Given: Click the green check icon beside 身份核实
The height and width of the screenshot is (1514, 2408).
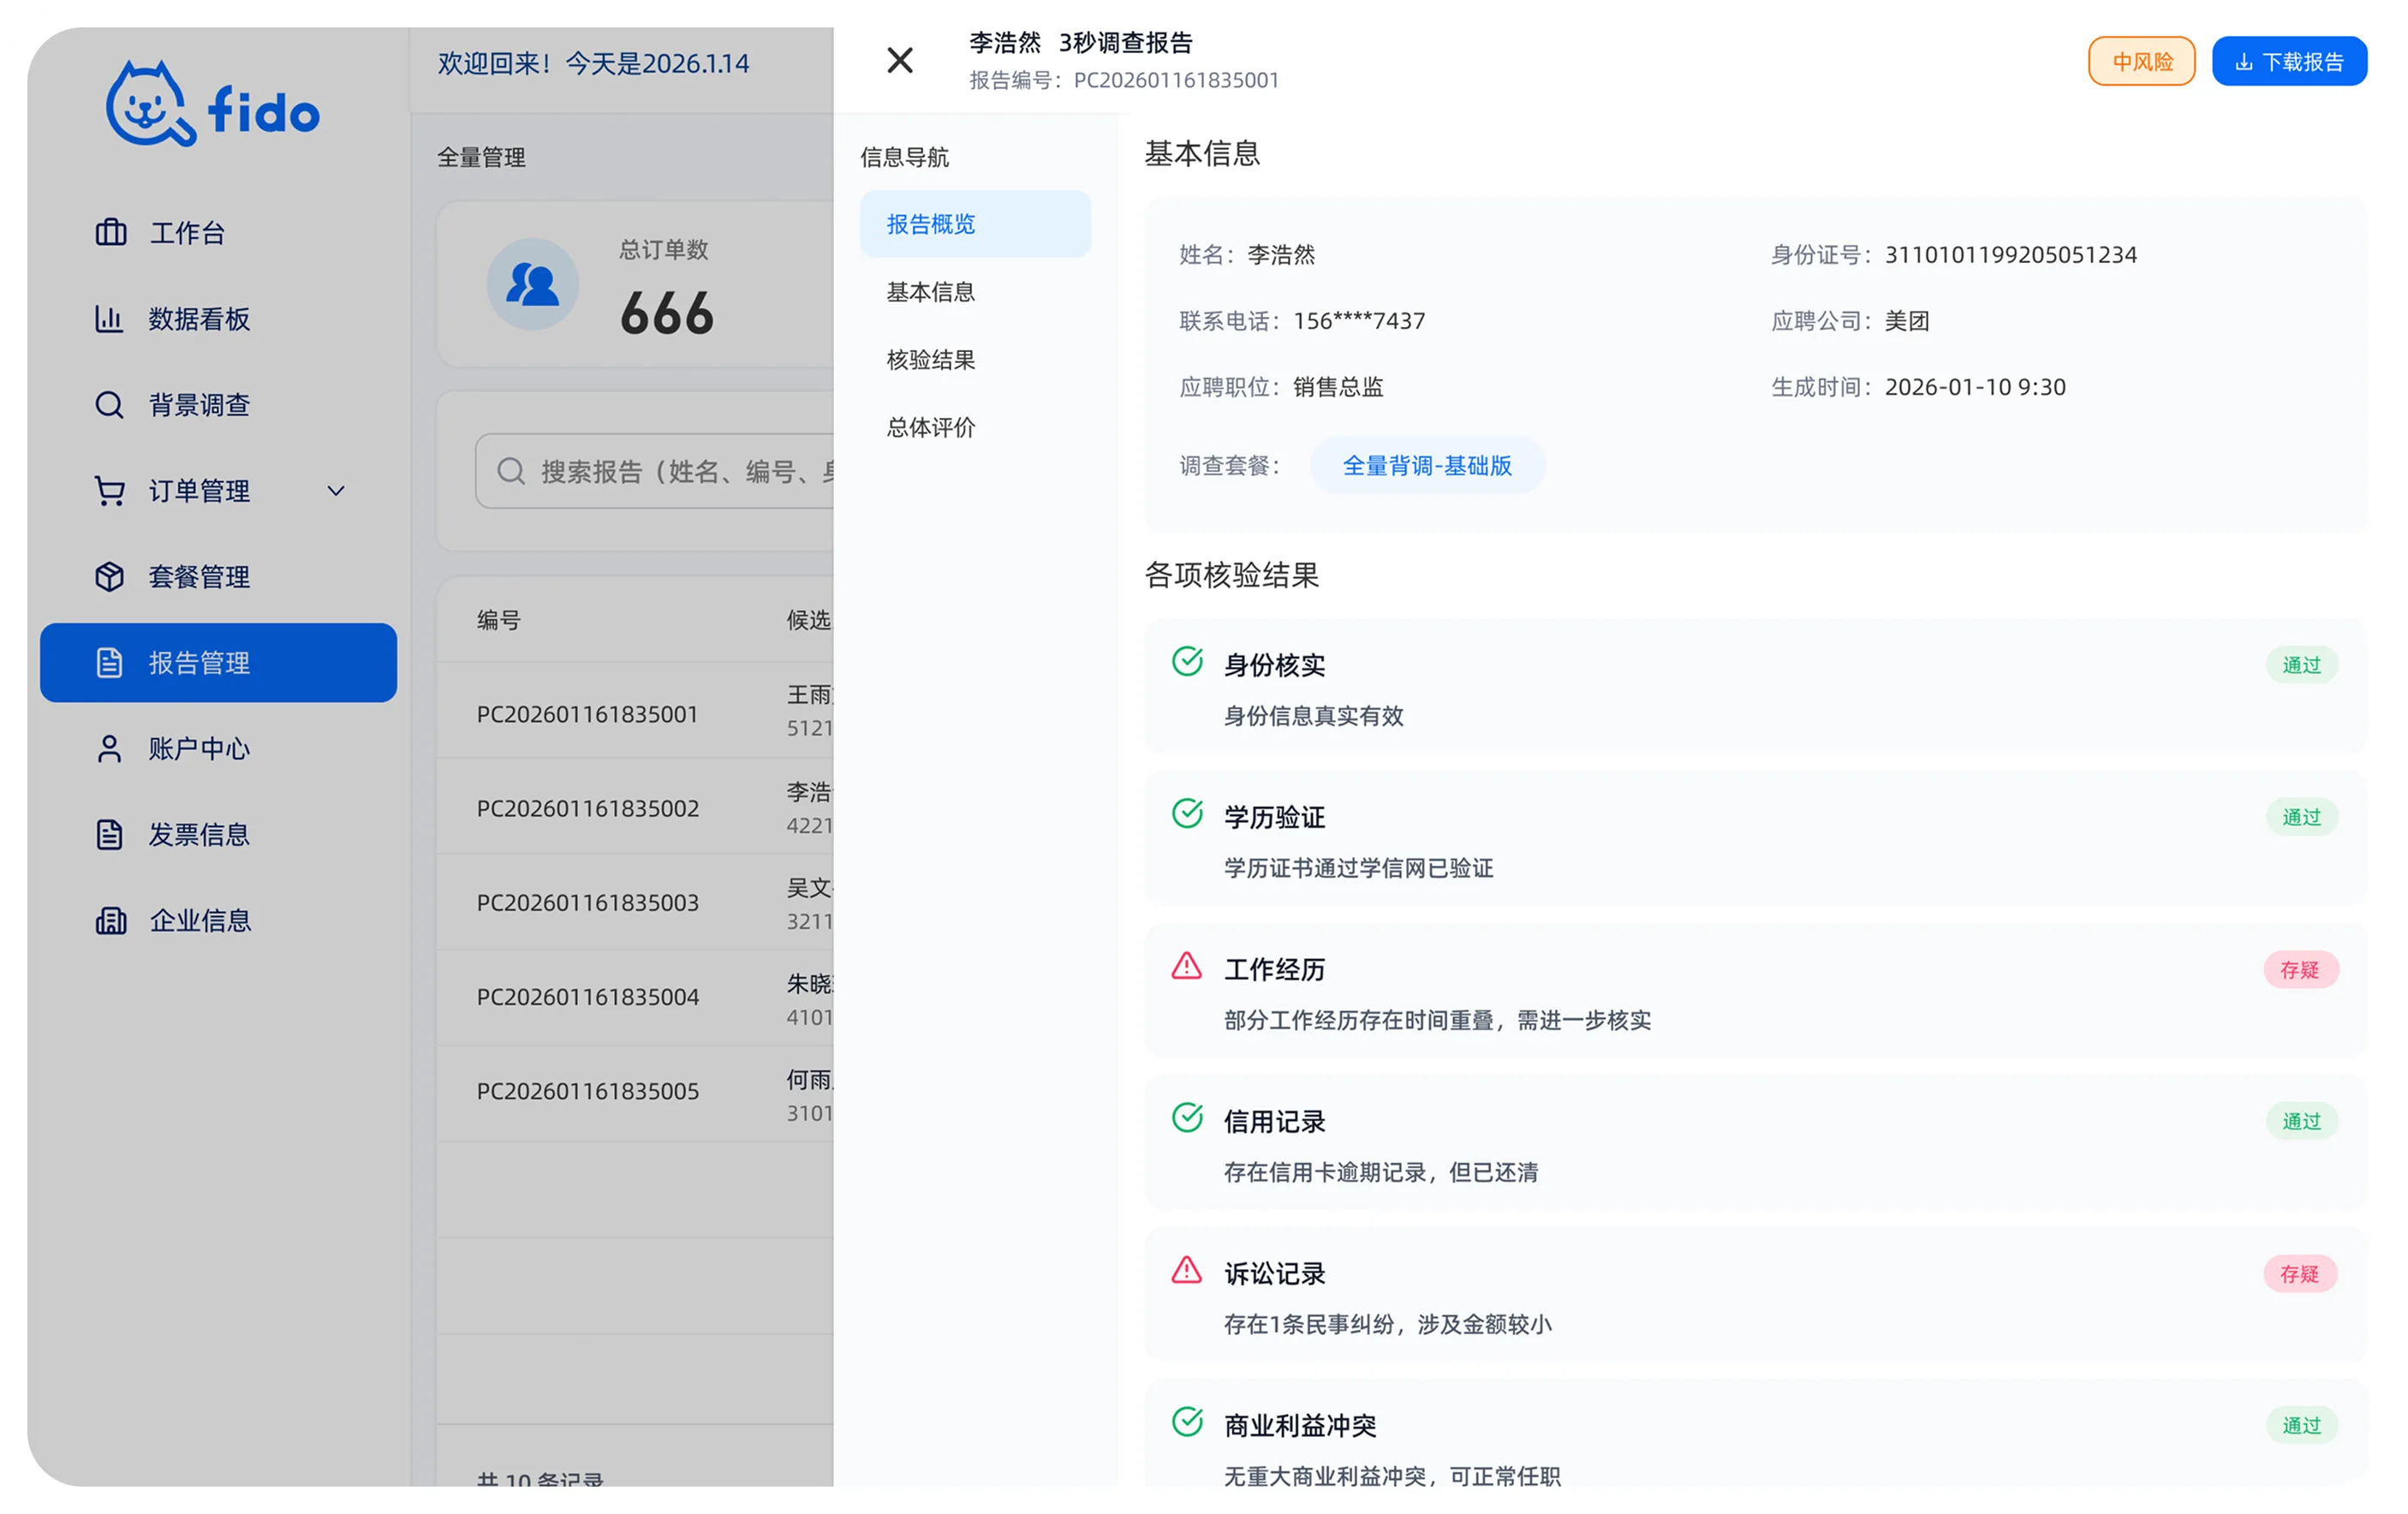Looking at the screenshot, I should tap(1187, 662).
